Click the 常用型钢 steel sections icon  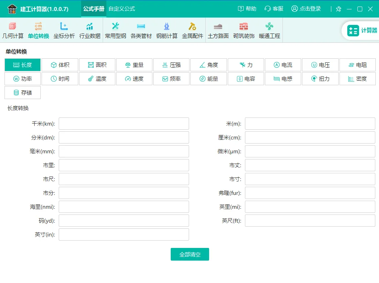[x=116, y=30]
